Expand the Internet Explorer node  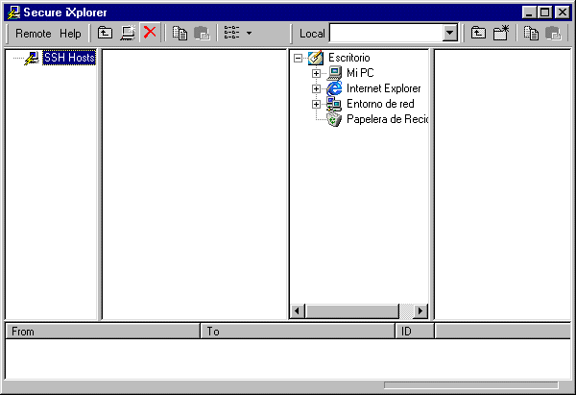click(316, 89)
